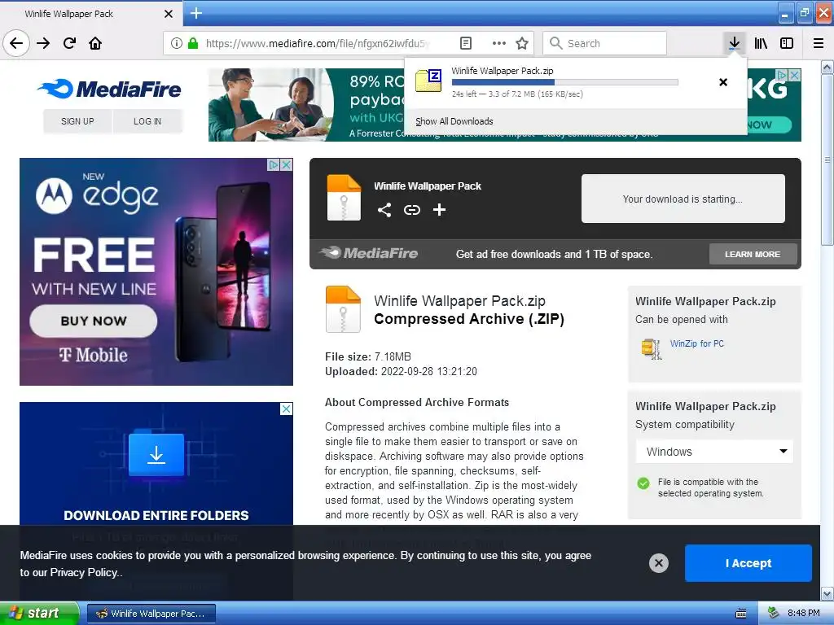
Task: Click the zip file icon in downloads panel
Action: (x=428, y=81)
